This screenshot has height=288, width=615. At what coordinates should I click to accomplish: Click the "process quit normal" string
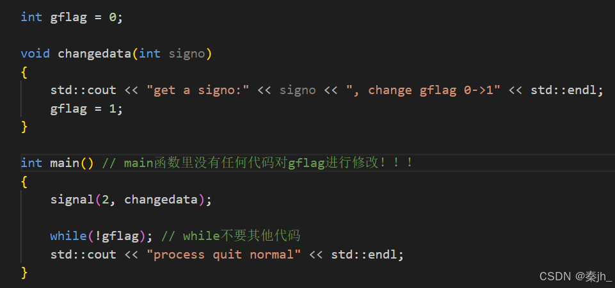(223, 255)
